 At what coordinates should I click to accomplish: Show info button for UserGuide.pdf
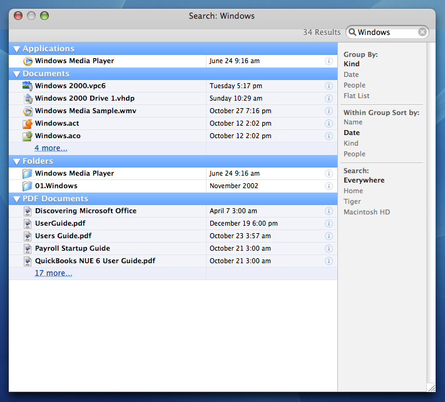pyautogui.click(x=329, y=224)
